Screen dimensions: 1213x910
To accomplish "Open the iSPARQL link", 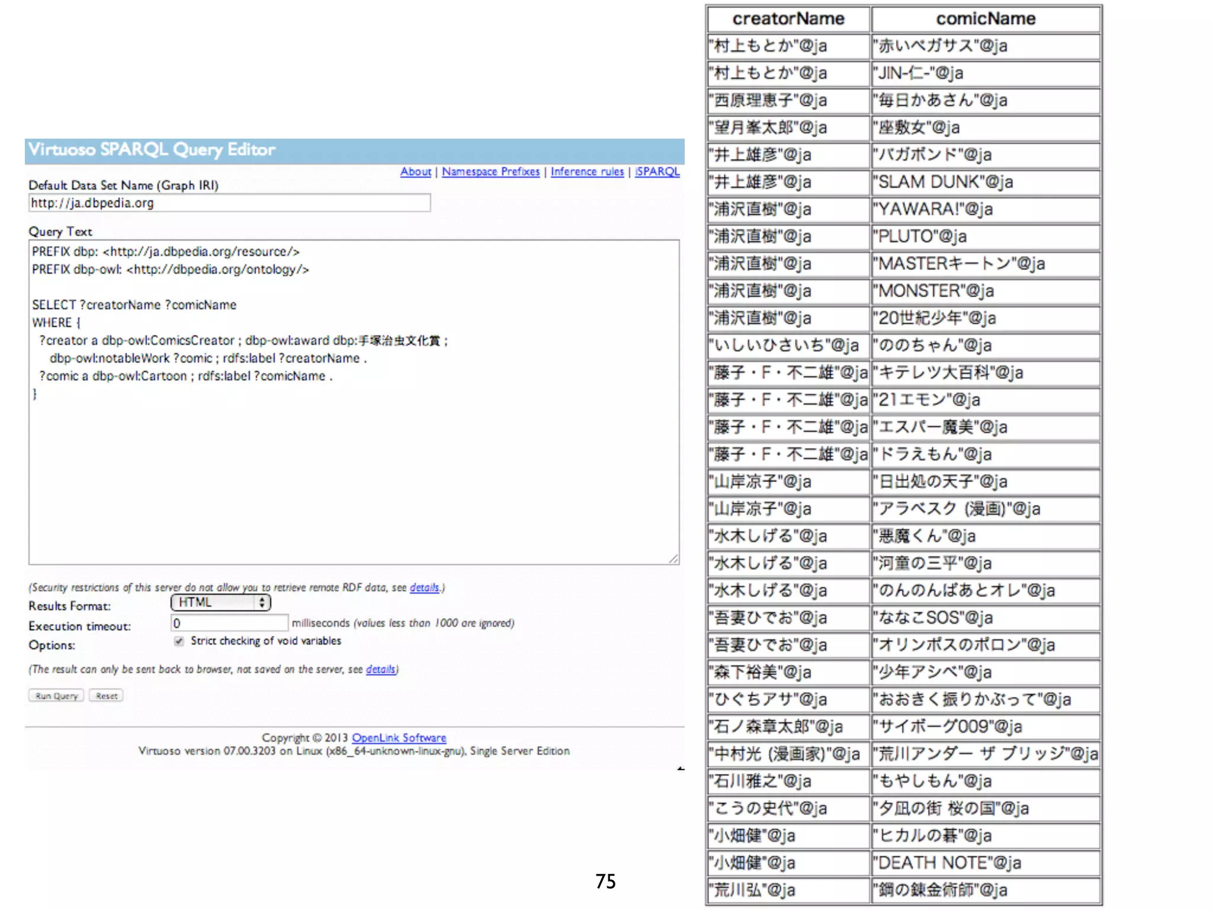I will pos(657,172).
